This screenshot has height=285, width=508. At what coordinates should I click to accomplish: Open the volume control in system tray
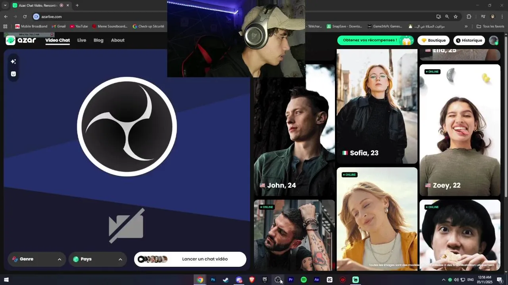tap(456, 280)
